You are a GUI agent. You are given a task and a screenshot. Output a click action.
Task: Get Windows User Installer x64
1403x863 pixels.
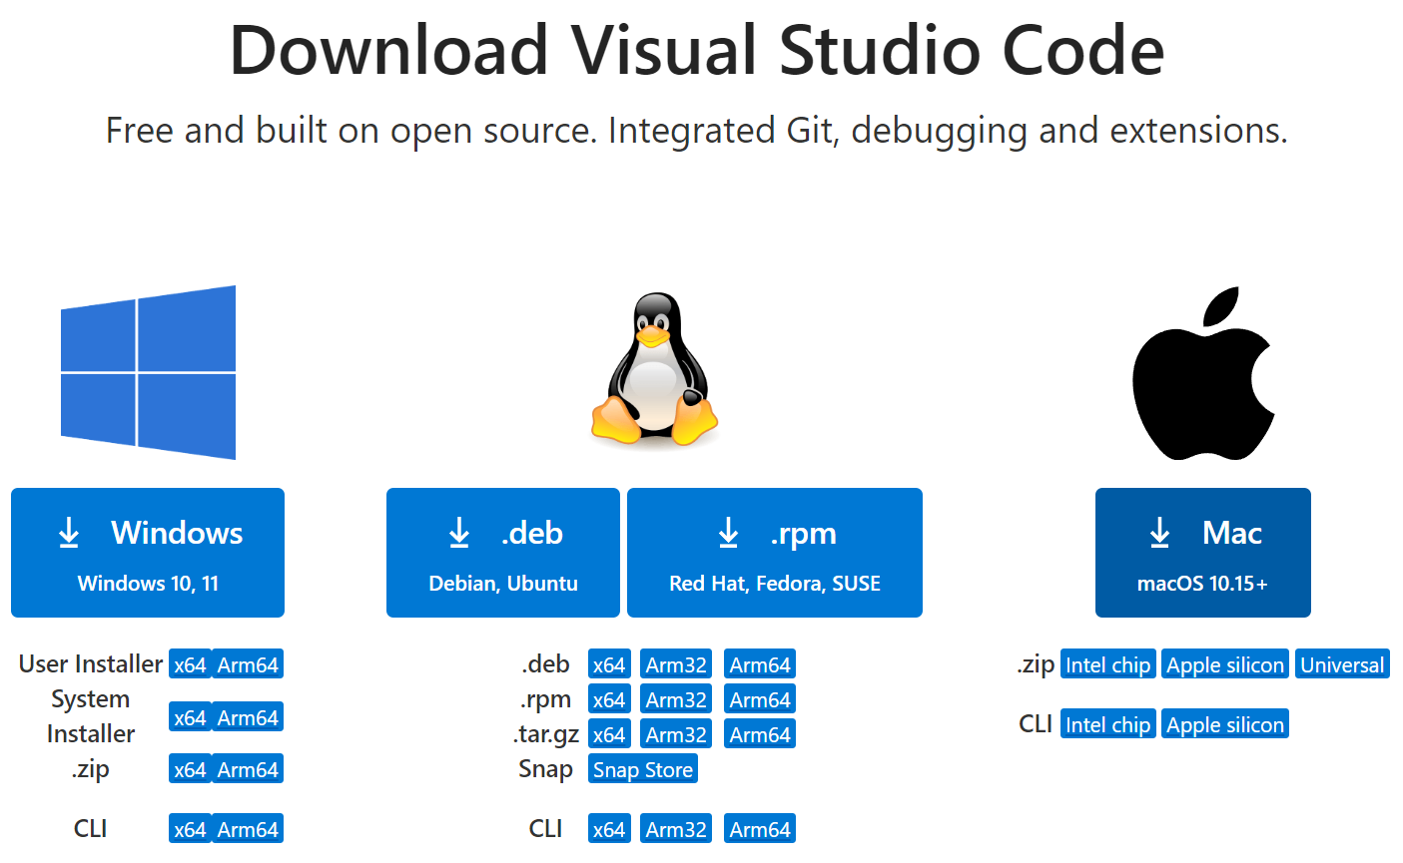tap(190, 664)
